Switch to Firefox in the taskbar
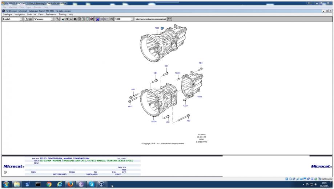334x189 pixels. click(70, 184)
